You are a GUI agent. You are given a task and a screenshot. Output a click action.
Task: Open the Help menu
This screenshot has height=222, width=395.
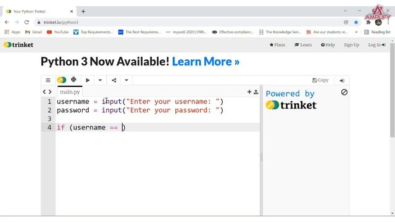click(x=328, y=45)
